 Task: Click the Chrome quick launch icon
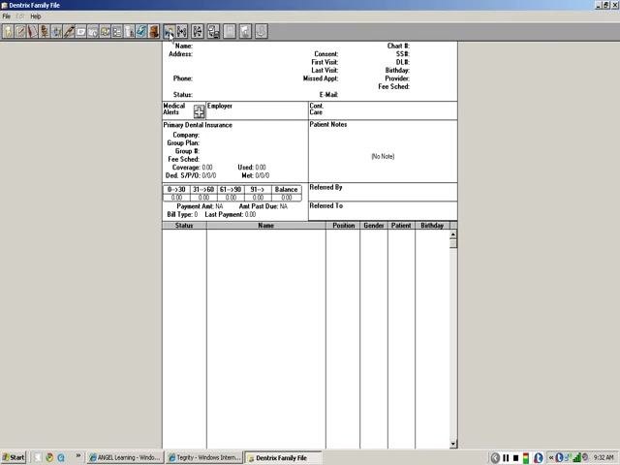coord(49,457)
